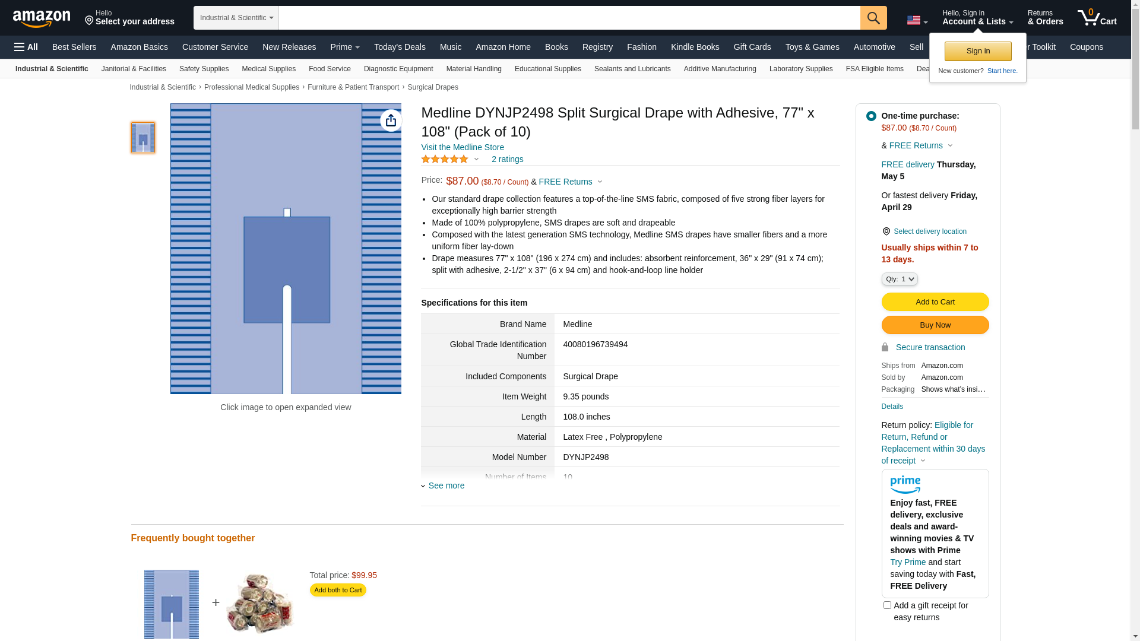Image resolution: width=1140 pixels, height=641 pixels.
Task: Select One-time purchase radio button
Action: 871,116
